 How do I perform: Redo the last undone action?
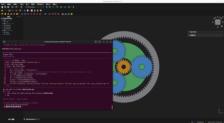[16, 7]
